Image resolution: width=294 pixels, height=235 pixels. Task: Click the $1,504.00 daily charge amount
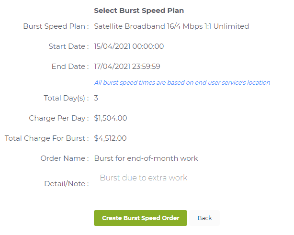[x=111, y=118]
